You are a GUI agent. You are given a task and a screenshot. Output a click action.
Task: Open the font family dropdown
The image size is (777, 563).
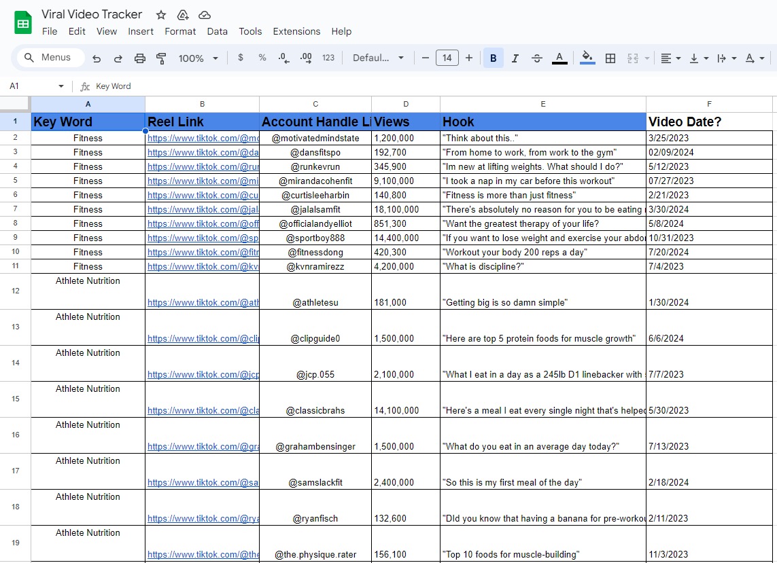[378, 58]
